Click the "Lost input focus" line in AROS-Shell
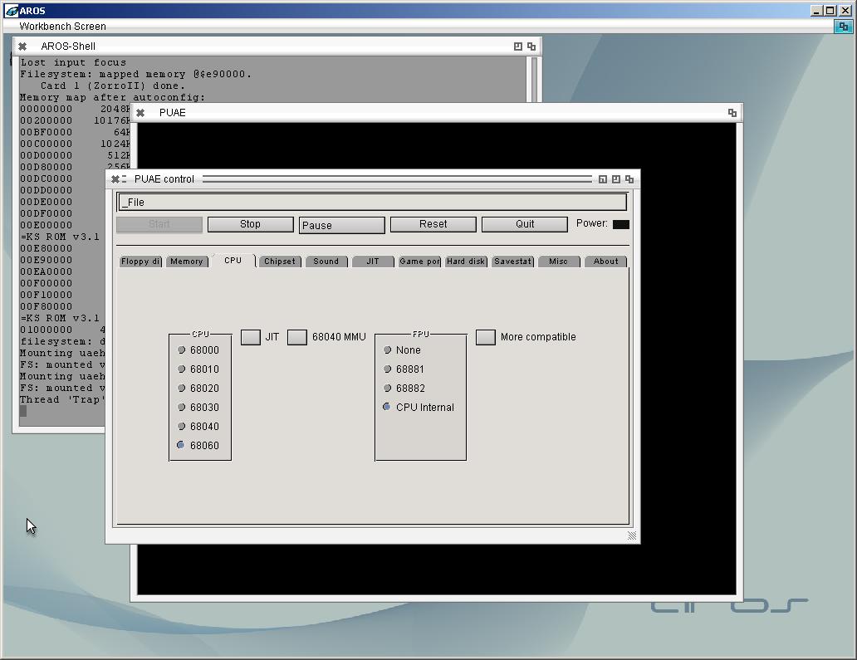 point(73,62)
